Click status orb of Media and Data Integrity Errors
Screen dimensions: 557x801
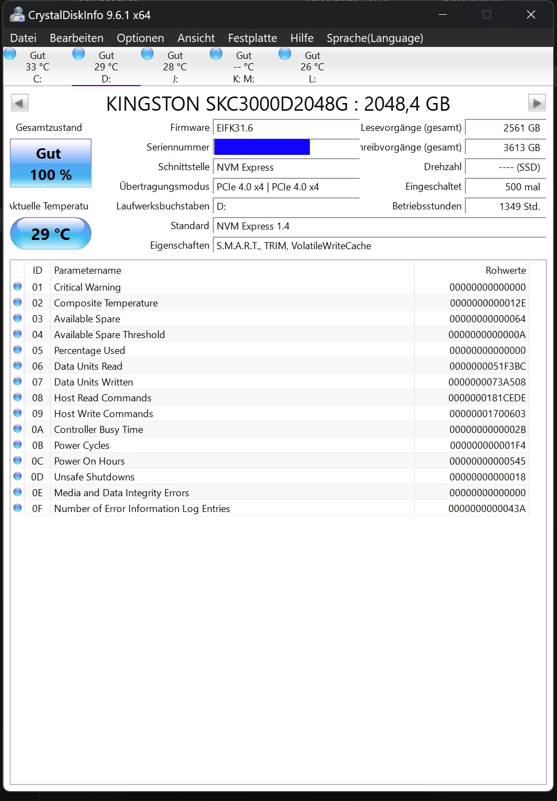point(17,492)
